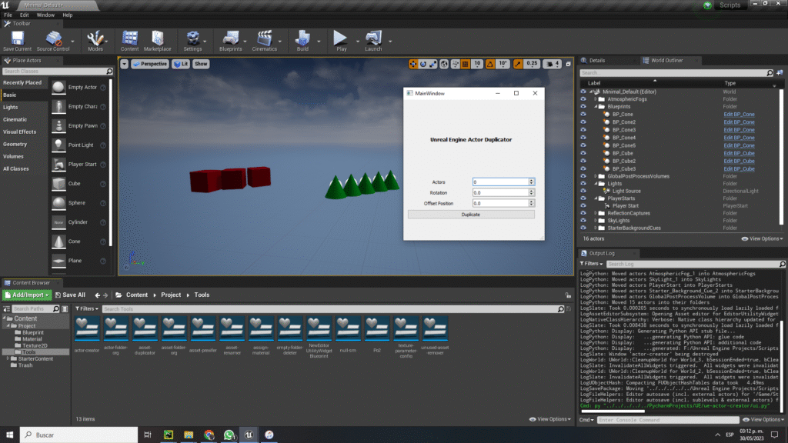This screenshot has height=443, width=788.
Task: Launch the Marketplace from the toolbar
Action: pyautogui.click(x=157, y=41)
